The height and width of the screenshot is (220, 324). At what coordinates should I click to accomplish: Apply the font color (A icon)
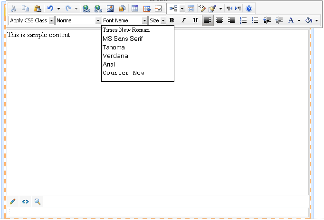(291, 20)
